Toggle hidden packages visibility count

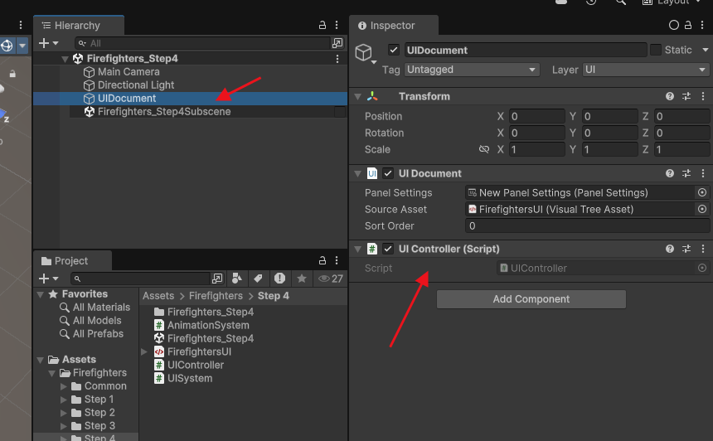coord(331,279)
